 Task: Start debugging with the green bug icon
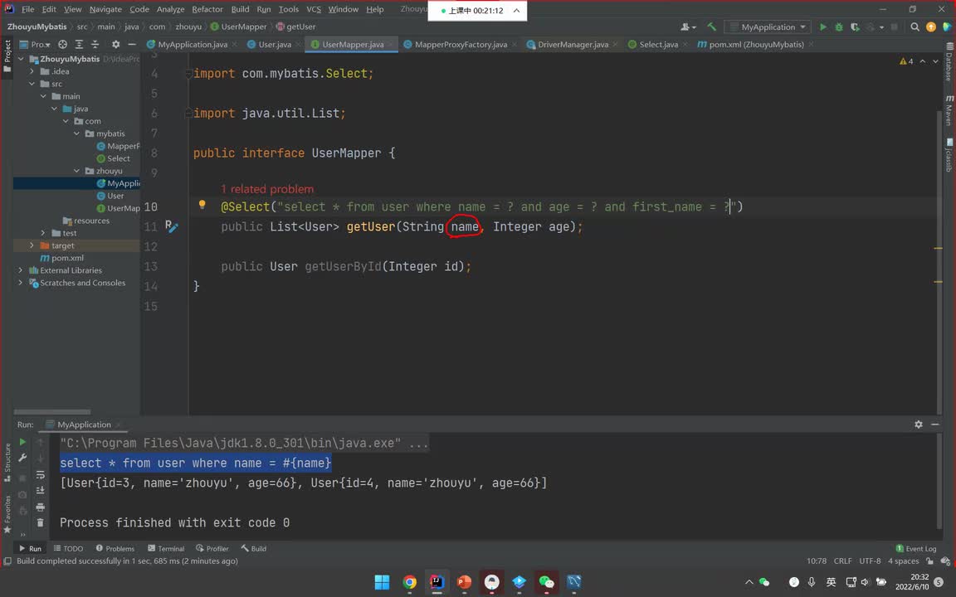839,27
